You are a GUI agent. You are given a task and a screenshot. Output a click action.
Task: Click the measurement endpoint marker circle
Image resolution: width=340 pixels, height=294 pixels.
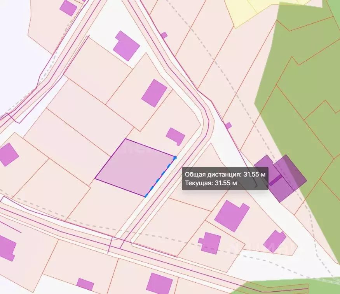point(175,158)
